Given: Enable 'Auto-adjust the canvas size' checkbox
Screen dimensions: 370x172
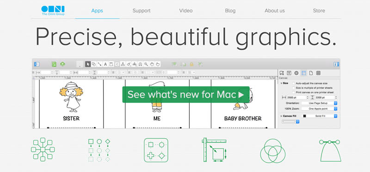Looking at the screenshot, I should click(294, 83).
